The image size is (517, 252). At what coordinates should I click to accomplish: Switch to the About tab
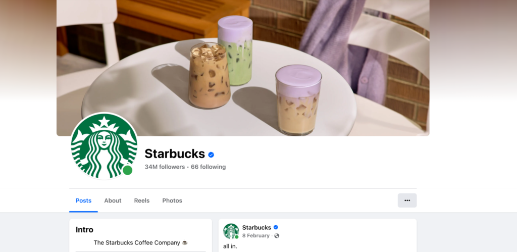coord(113,200)
